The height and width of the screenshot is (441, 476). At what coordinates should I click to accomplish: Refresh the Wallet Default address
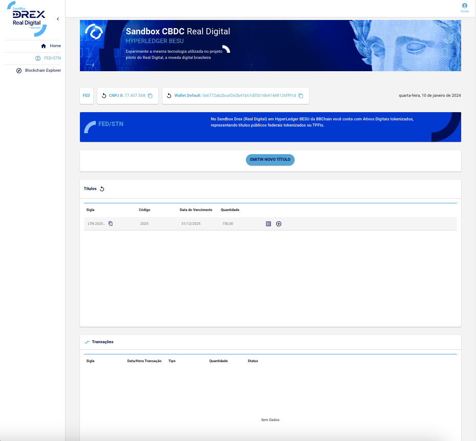tap(169, 96)
